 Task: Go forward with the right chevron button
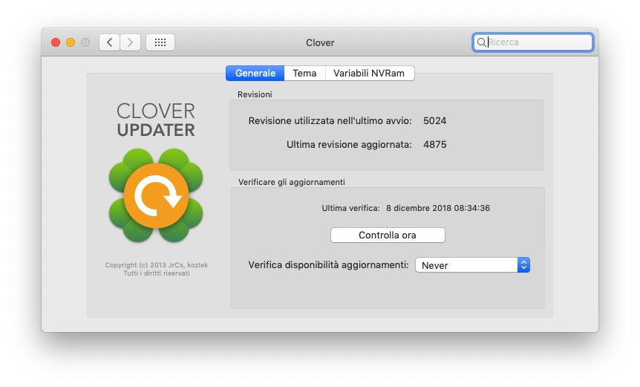(x=130, y=42)
